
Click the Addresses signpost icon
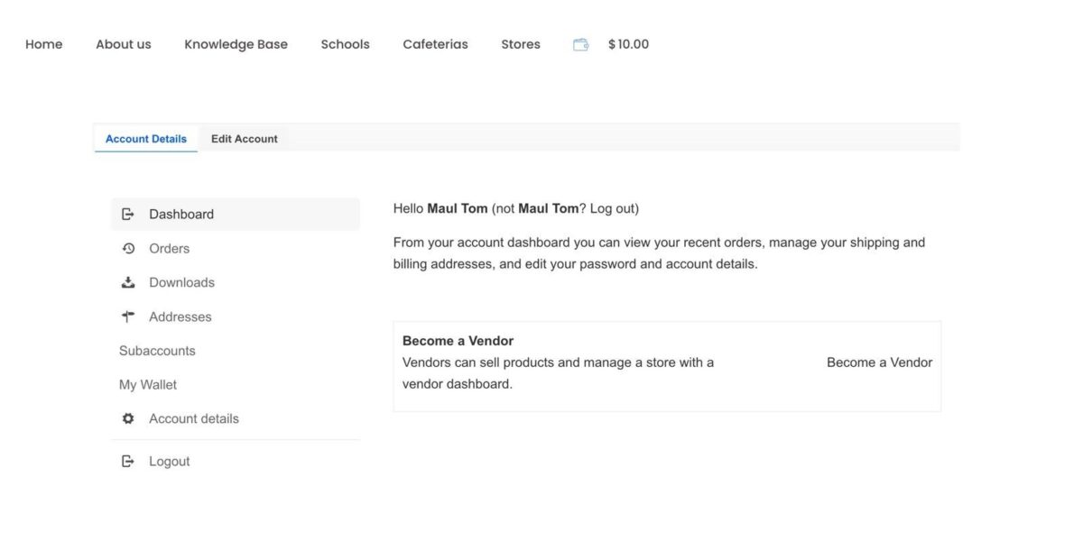[128, 316]
